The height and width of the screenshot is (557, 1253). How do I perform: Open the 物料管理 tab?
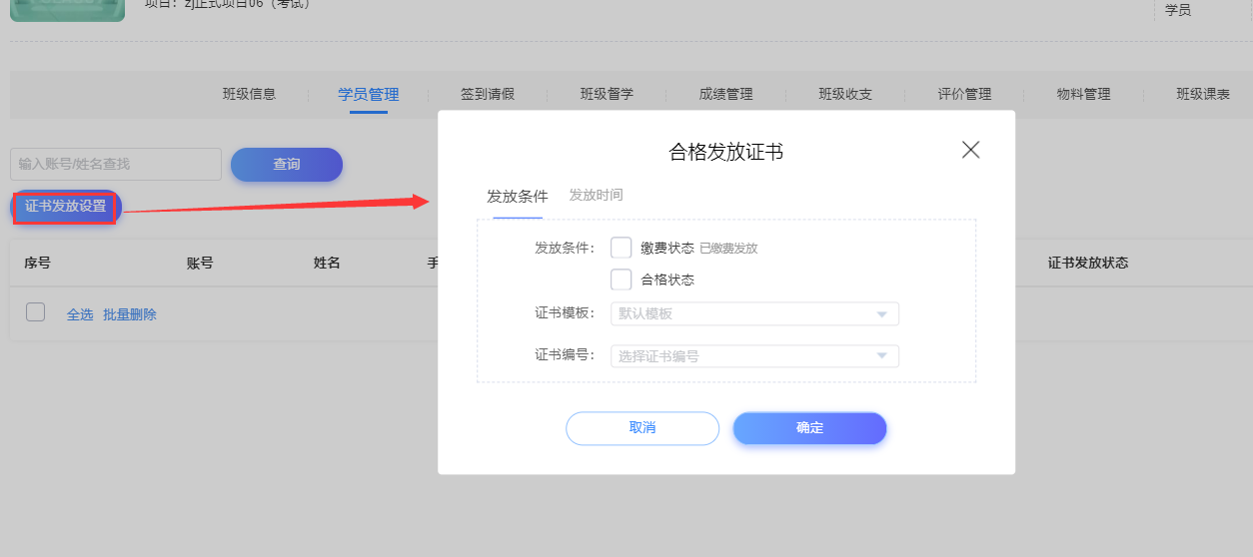[x=1084, y=95]
